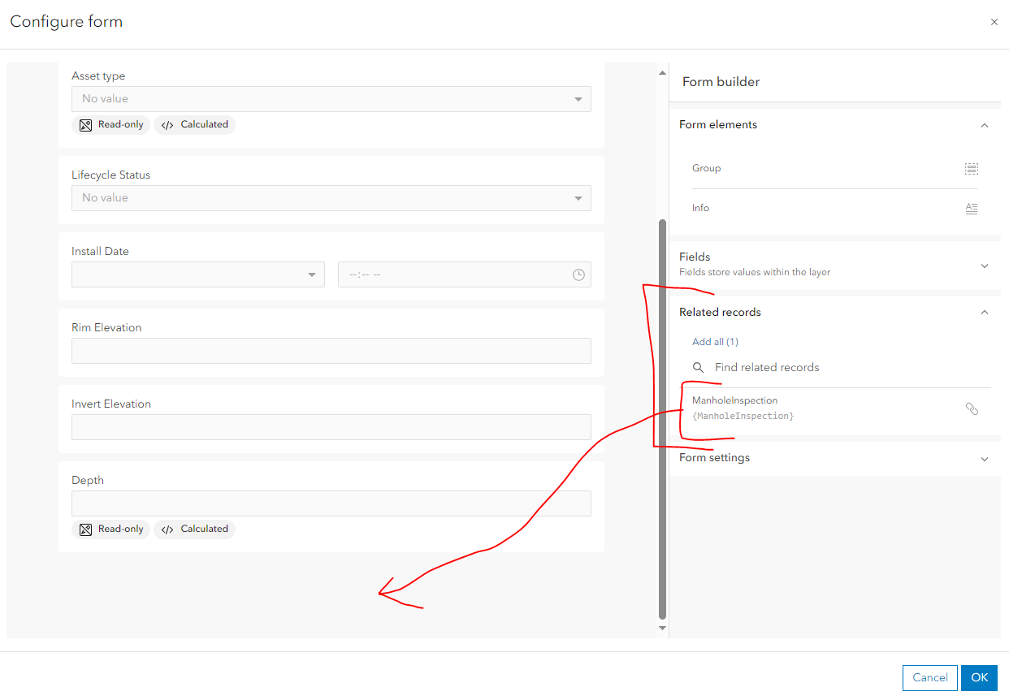The image size is (1009, 700).
Task: Select the Info form element icon
Action: pos(972,208)
